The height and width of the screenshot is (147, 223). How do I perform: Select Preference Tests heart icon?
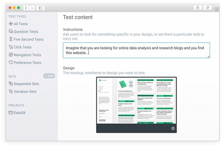pos(11,62)
